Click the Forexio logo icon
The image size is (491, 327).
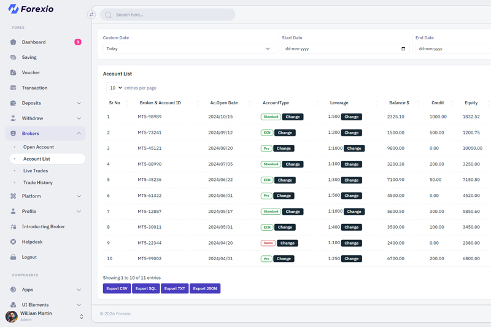(x=13, y=9)
